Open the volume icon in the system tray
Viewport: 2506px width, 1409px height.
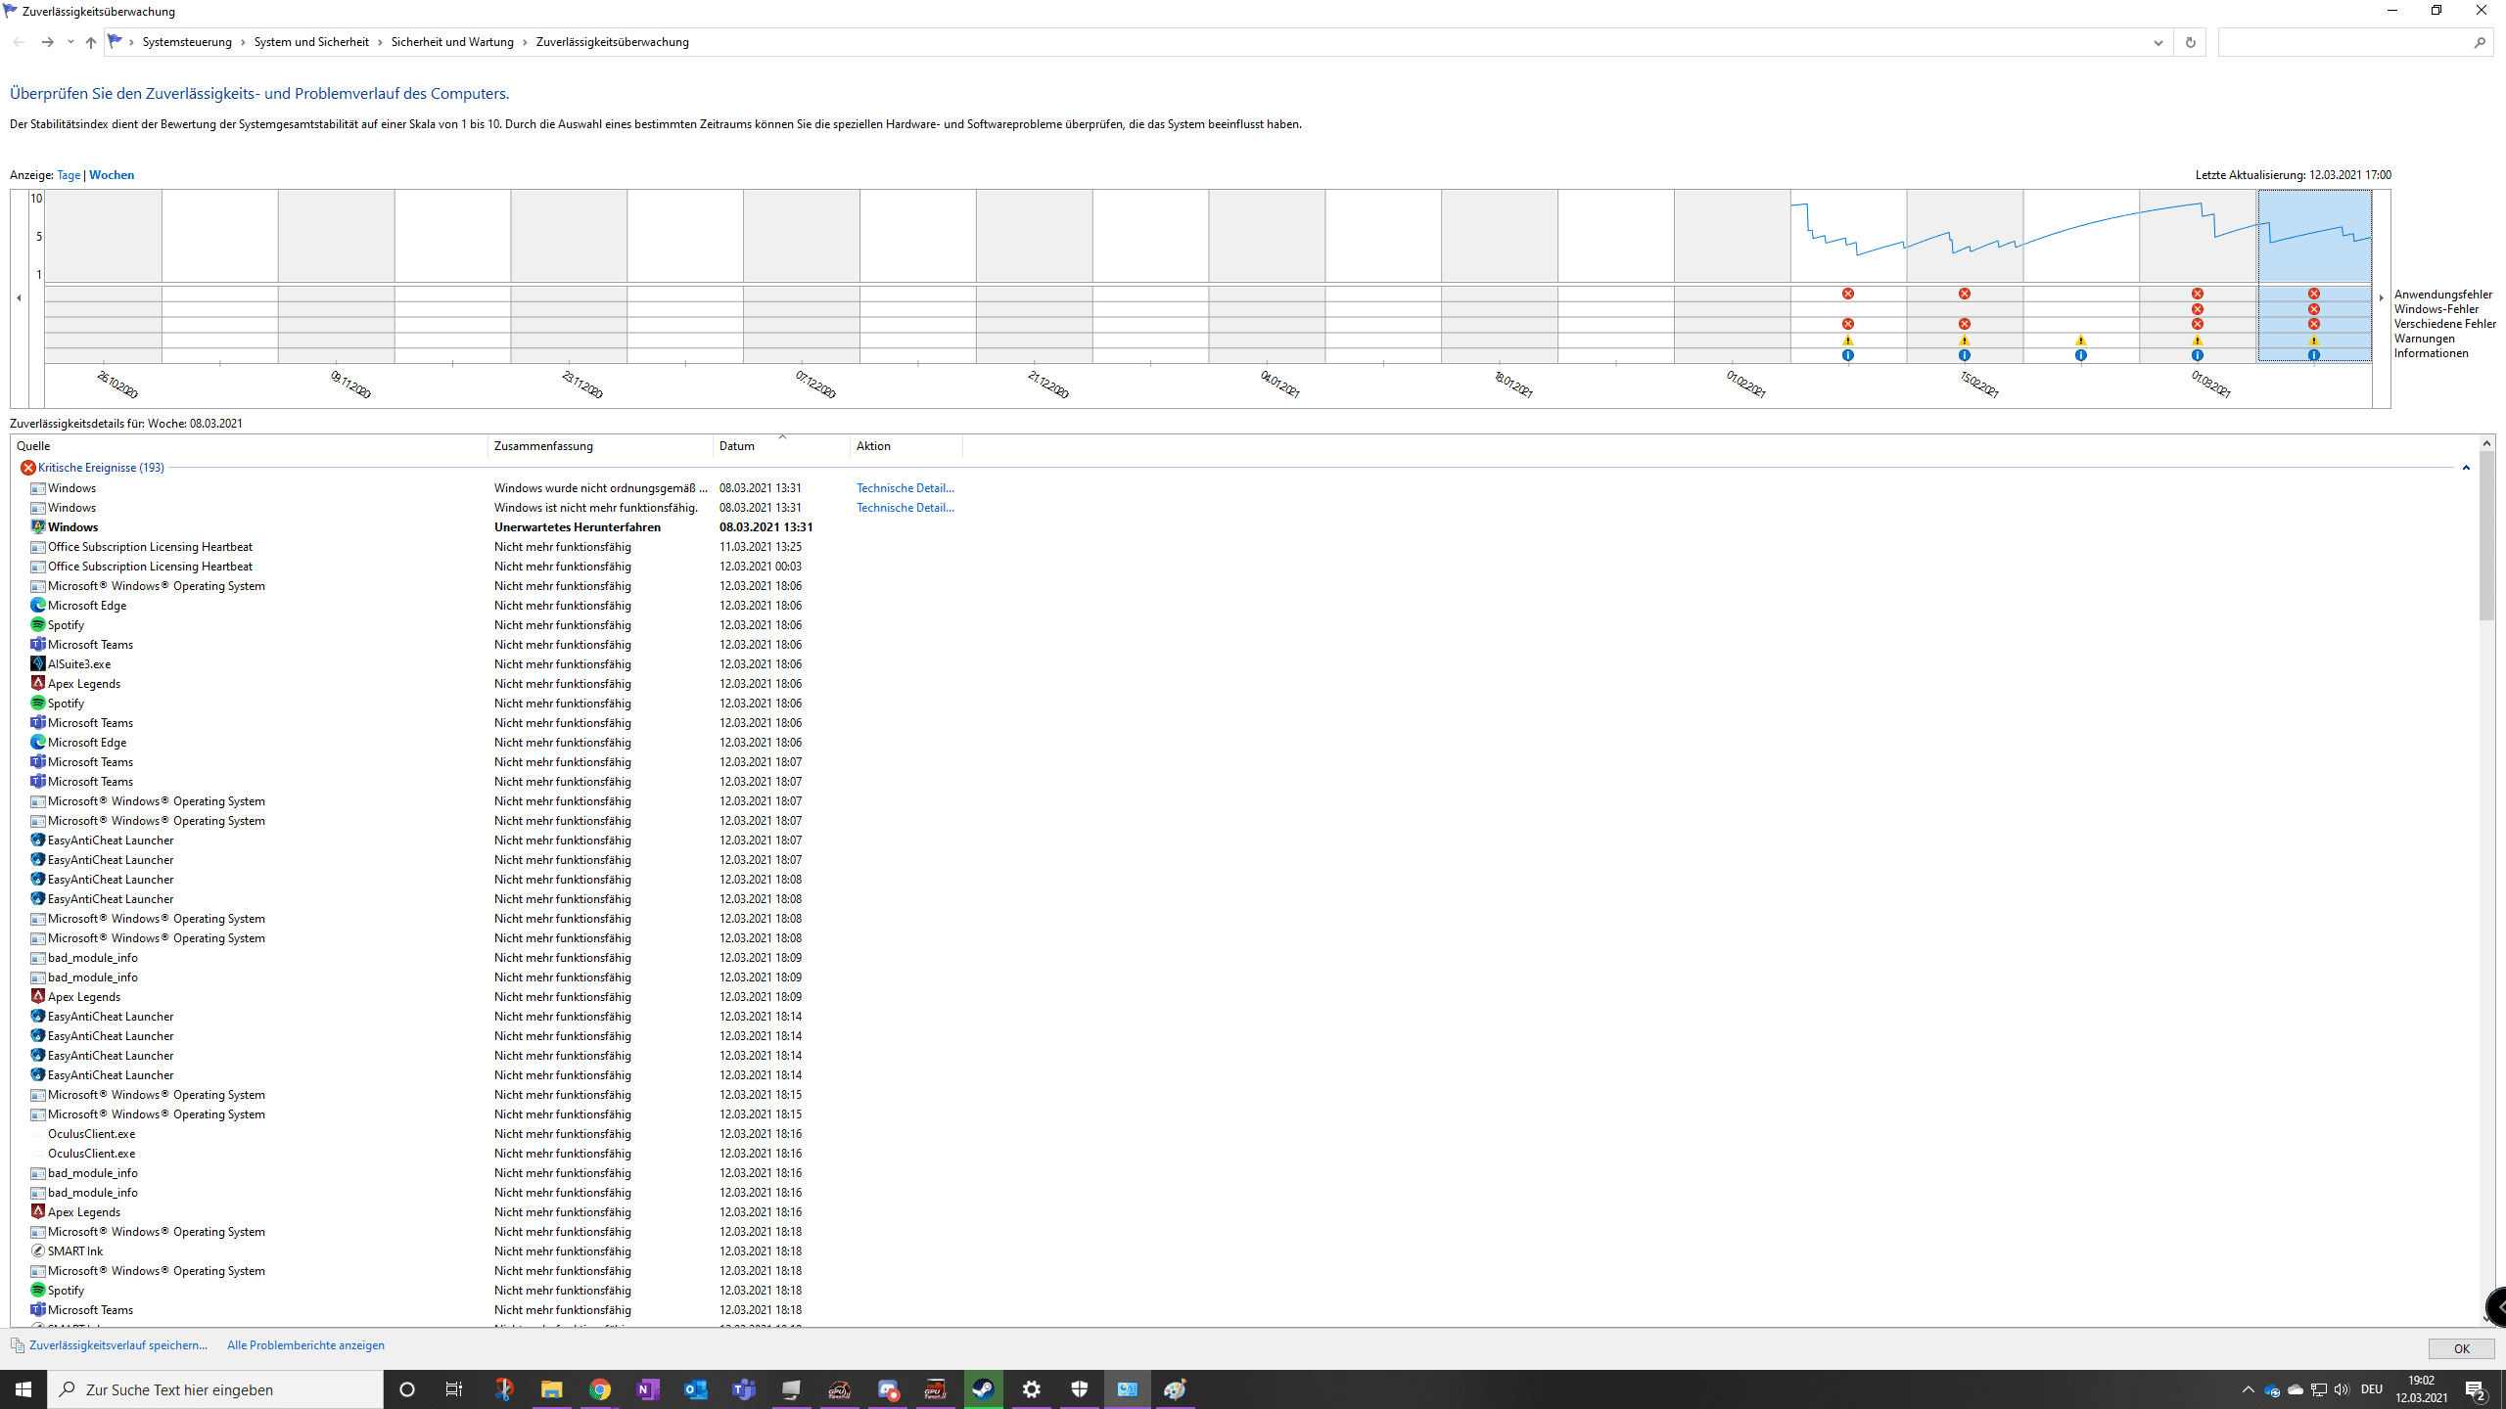(x=2341, y=1389)
